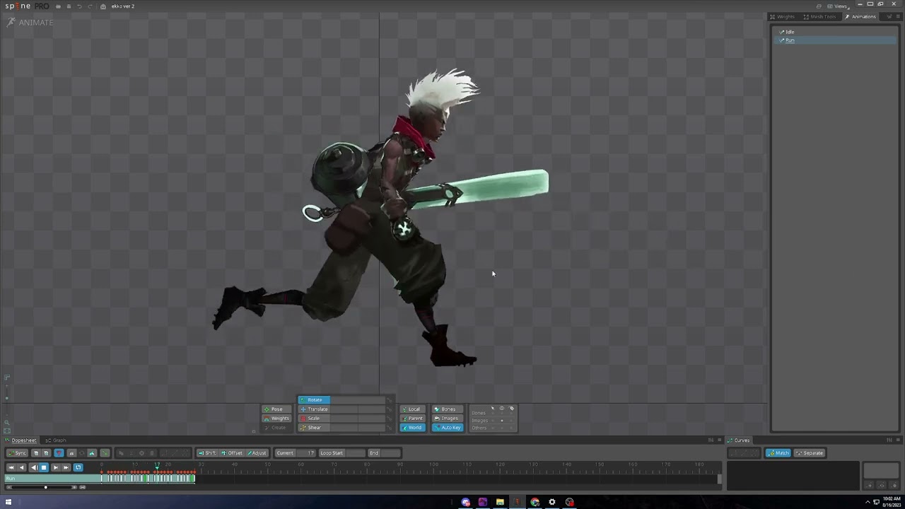Switch to the Mesh Tools tab
Screen dimensions: 905x509
820,17
